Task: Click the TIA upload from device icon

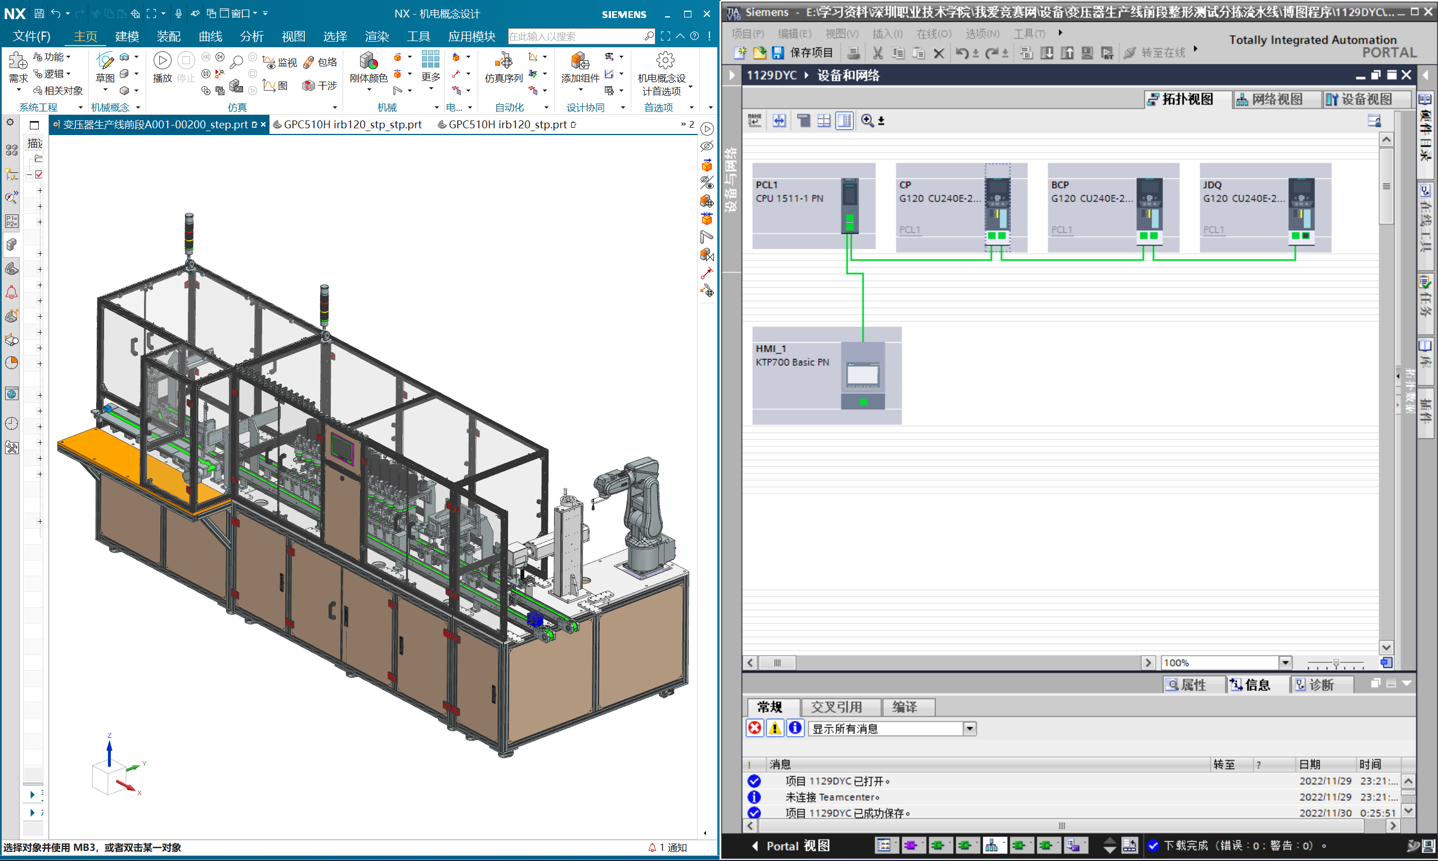Action: tap(1067, 53)
